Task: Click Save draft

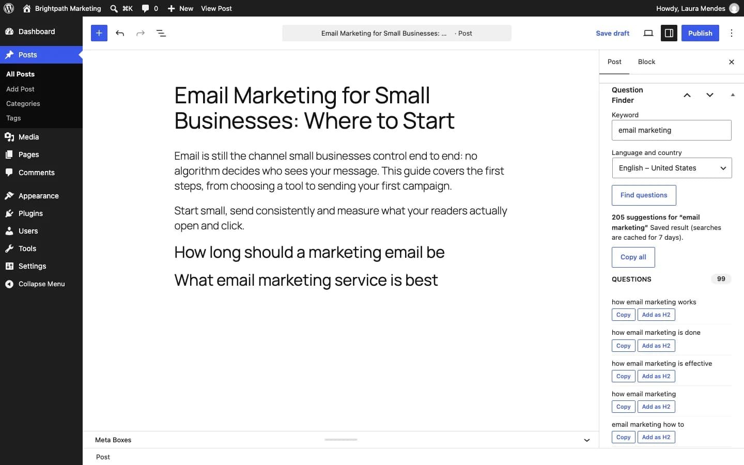Action: pyautogui.click(x=612, y=33)
